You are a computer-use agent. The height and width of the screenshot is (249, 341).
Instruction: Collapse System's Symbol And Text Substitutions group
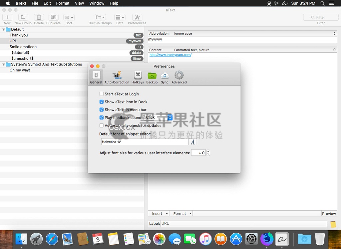point(3,64)
